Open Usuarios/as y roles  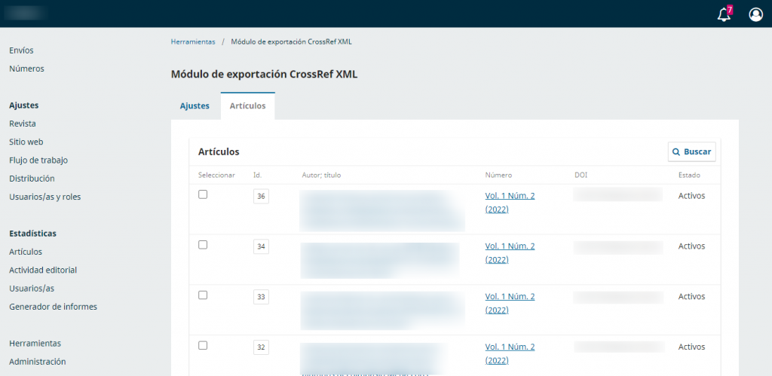click(x=44, y=197)
